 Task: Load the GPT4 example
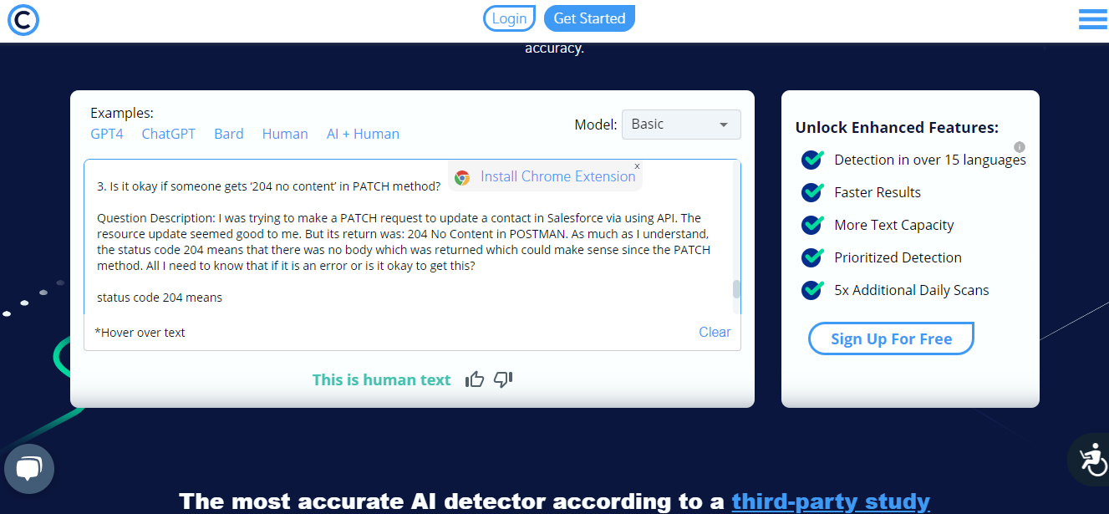107,134
